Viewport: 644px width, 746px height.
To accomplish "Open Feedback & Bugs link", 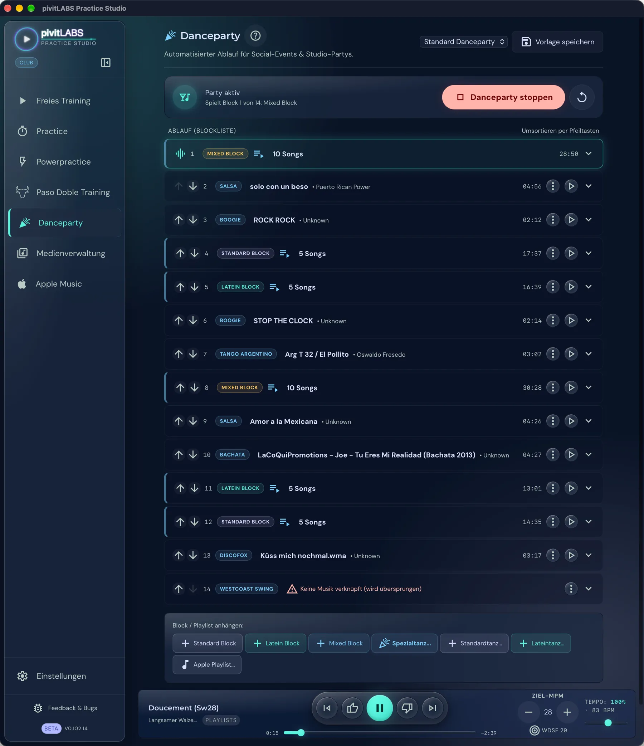I will 65,708.
